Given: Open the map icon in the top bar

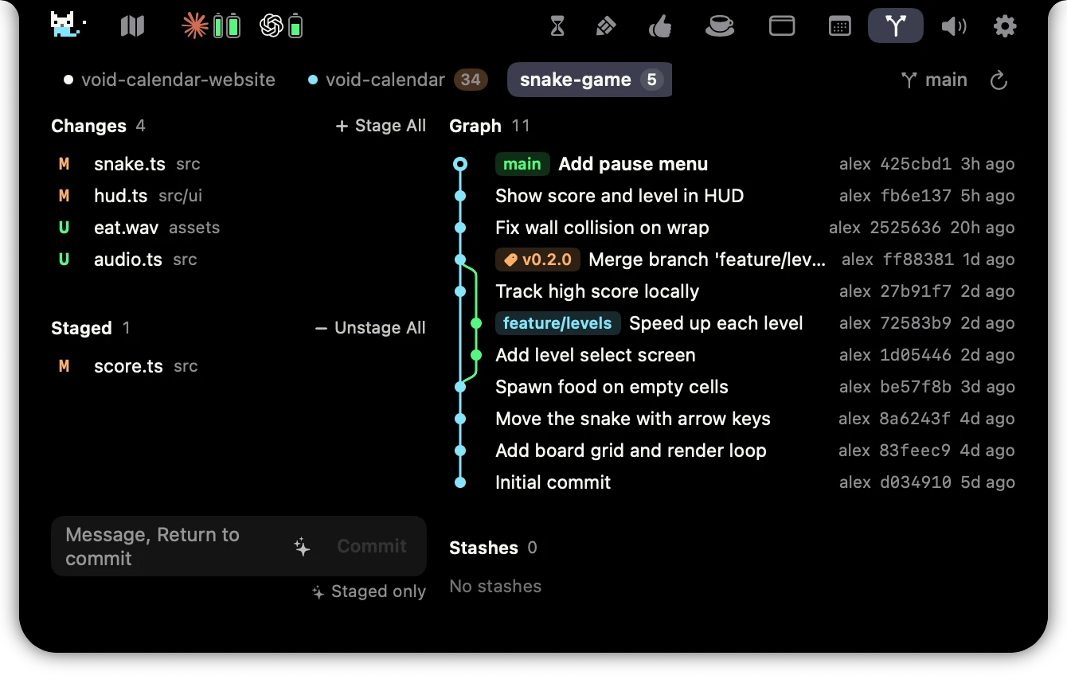Looking at the screenshot, I should click(x=132, y=26).
